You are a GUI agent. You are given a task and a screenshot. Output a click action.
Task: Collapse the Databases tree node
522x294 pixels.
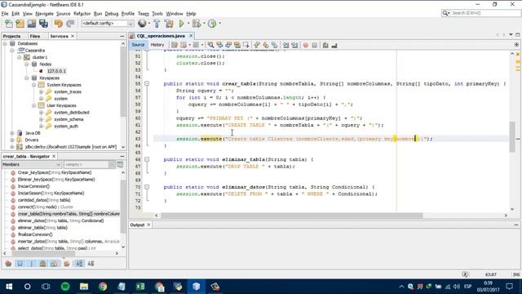(x=5, y=43)
